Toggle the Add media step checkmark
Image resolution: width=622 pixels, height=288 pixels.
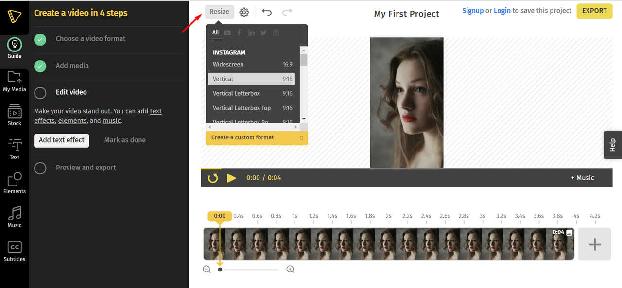[x=40, y=66]
